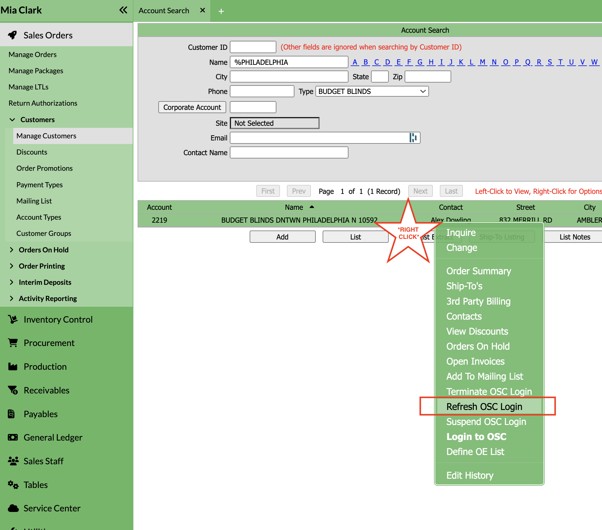Click the Service Center cloud icon
Screen dimensions: 602x530
click(13, 508)
